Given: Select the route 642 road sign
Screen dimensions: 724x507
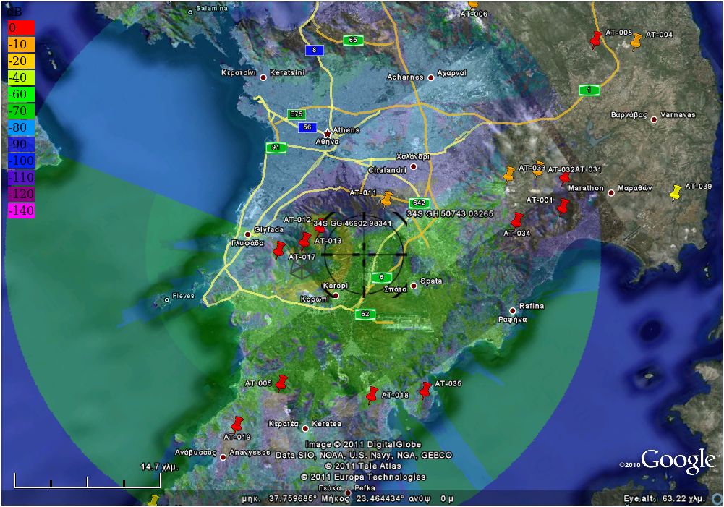Looking at the screenshot, I should tap(418, 203).
